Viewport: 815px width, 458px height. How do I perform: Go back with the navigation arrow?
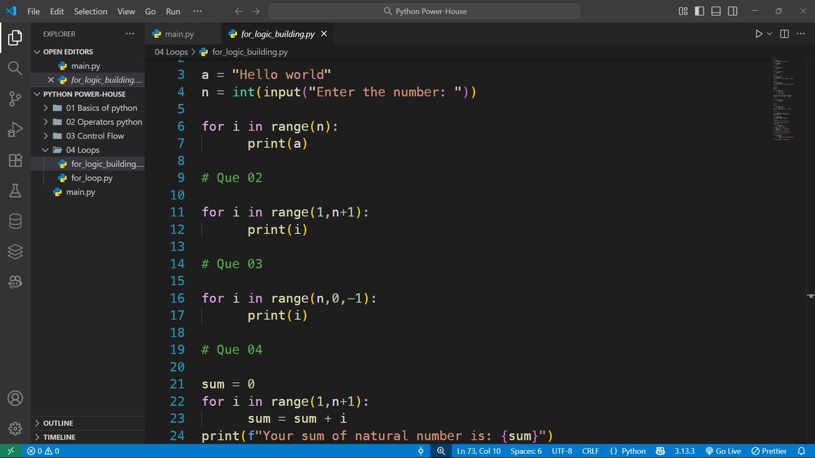point(238,12)
